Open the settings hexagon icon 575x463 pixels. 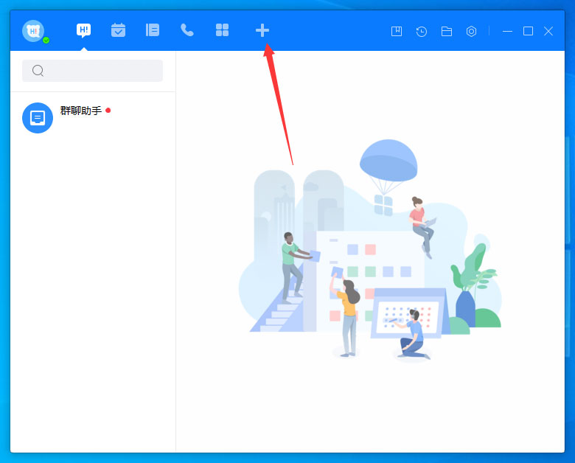click(x=471, y=31)
